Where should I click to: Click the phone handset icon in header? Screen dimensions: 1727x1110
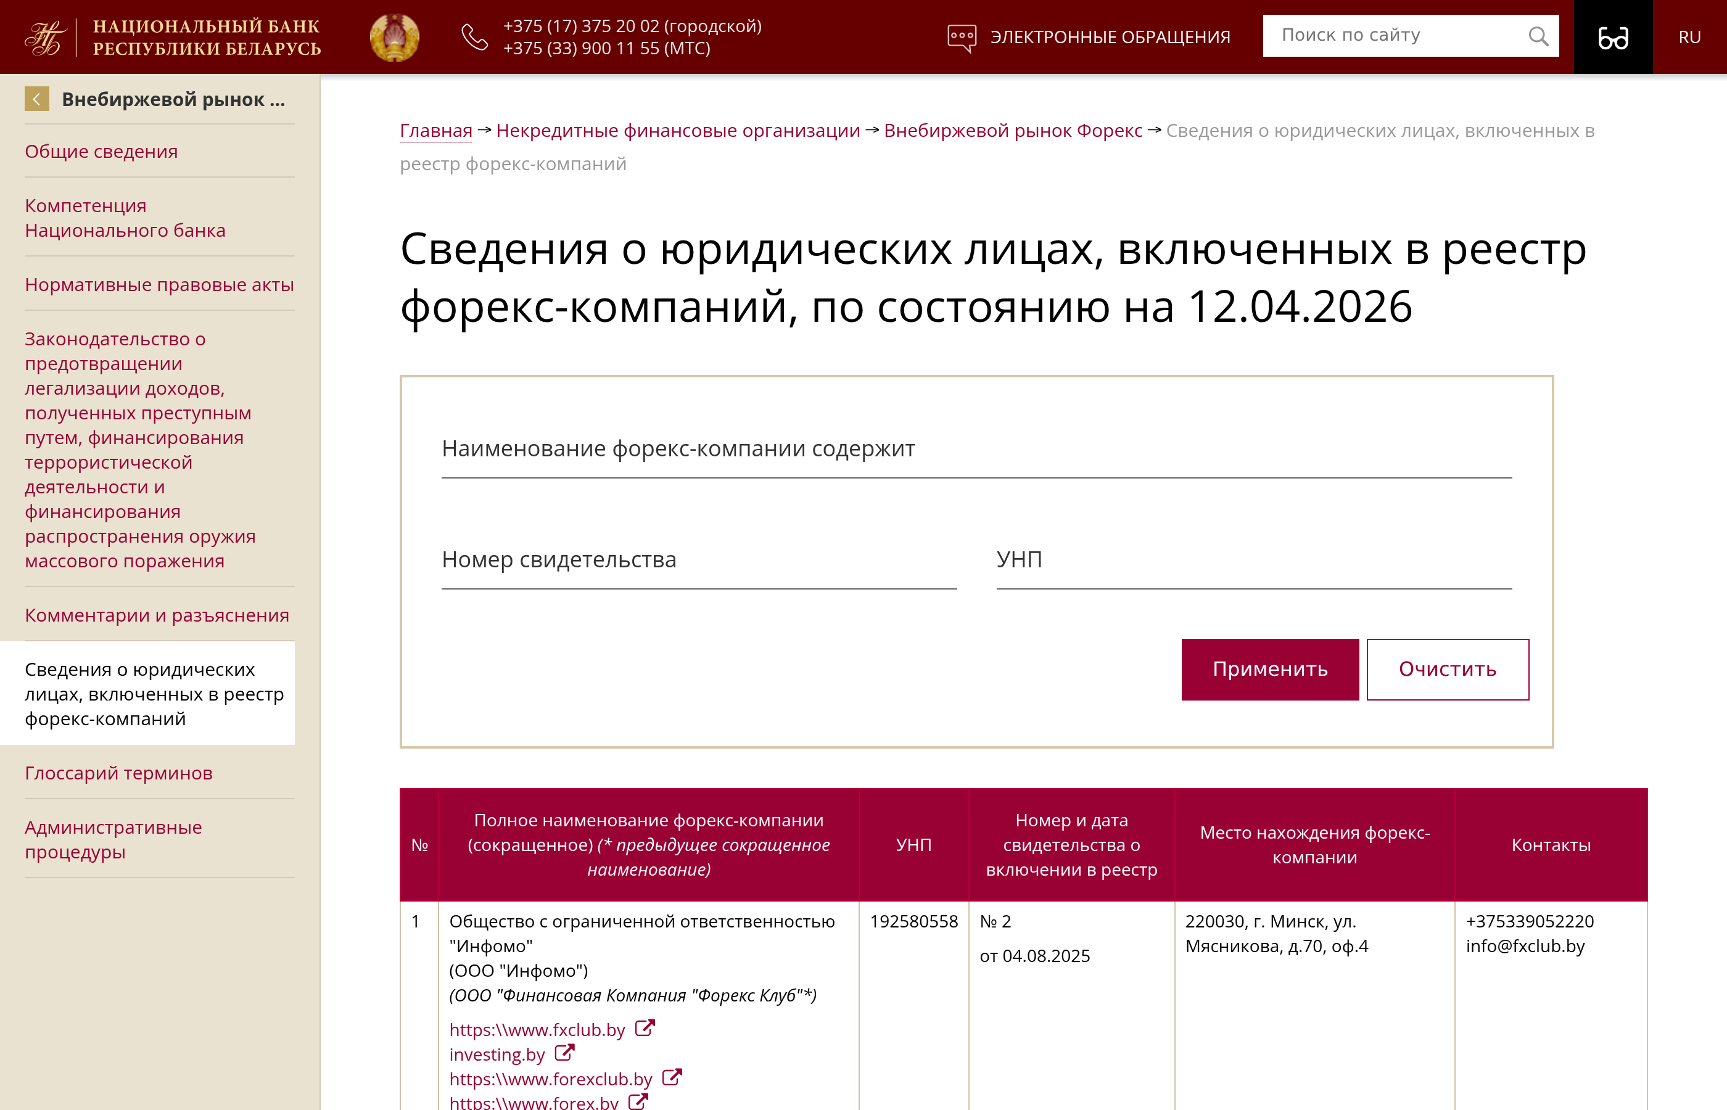(x=474, y=37)
